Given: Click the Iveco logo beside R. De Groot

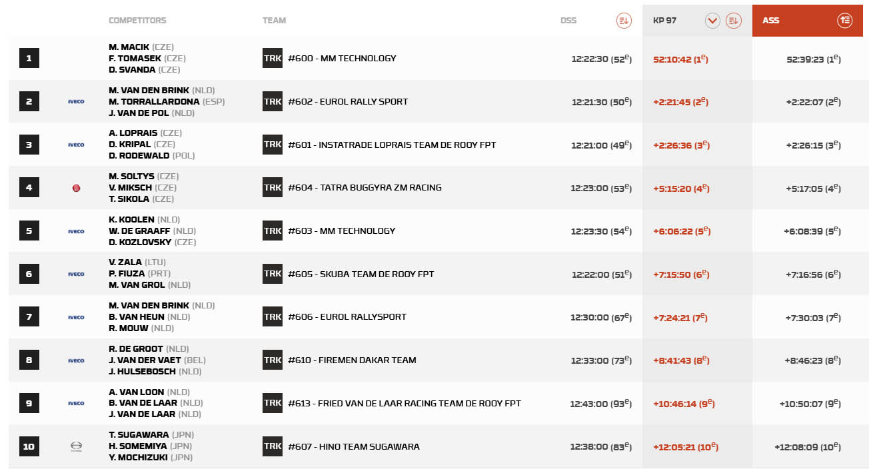Looking at the screenshot, I should point(76,360).
